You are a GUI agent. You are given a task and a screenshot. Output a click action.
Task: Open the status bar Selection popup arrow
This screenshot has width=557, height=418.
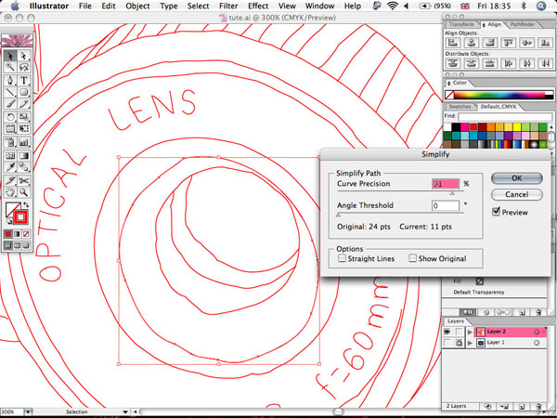pos(125,411)
